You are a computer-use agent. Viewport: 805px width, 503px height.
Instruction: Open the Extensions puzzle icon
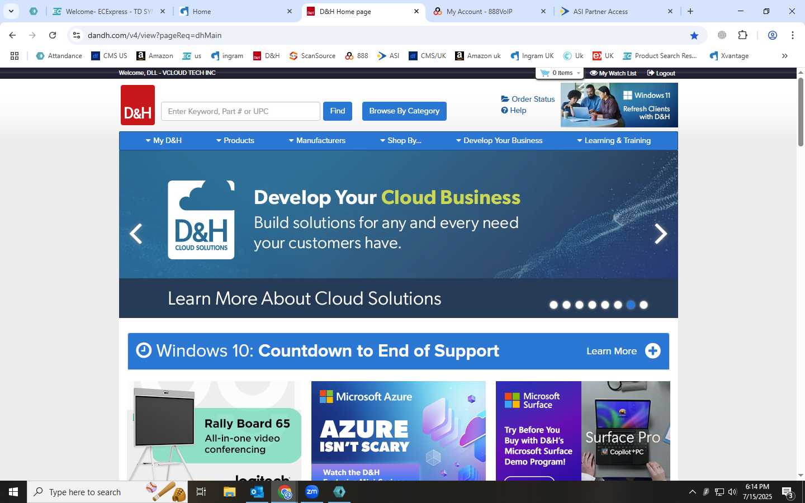coord(742,35)
